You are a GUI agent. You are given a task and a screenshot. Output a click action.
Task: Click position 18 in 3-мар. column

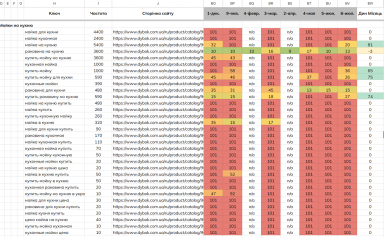[x=270, y=96]
